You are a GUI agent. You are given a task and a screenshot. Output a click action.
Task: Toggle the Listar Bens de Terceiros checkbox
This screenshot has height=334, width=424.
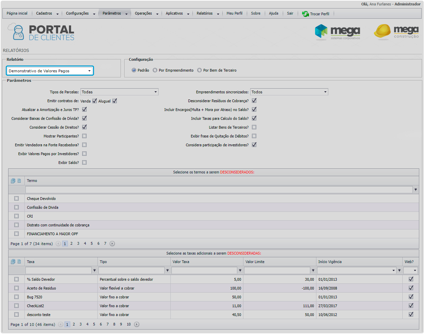[254, 127]
